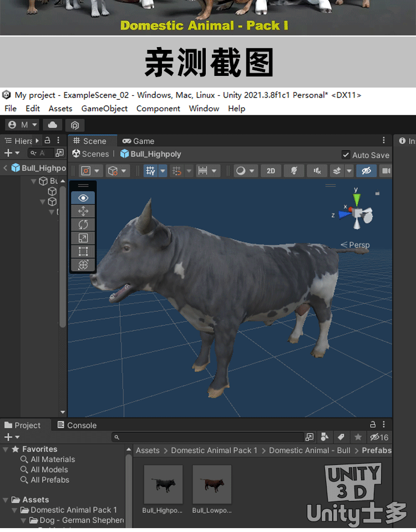
Task: Toggle scene visibility with the crossed-eye button
Action: point(366,171)
